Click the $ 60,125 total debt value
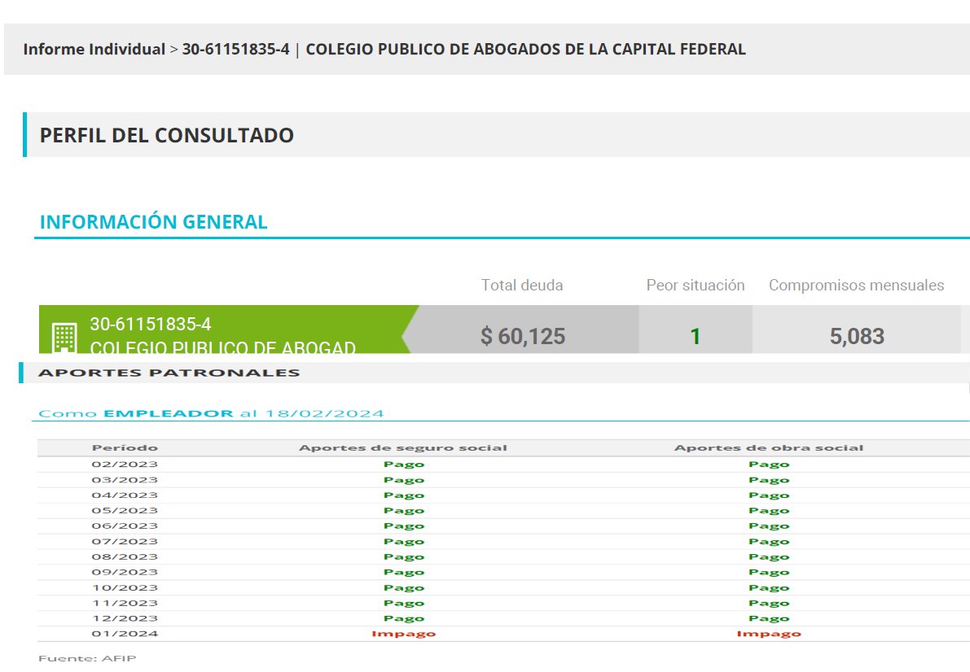970x672 pixels. pyautogui.click(x=523, y=336)
